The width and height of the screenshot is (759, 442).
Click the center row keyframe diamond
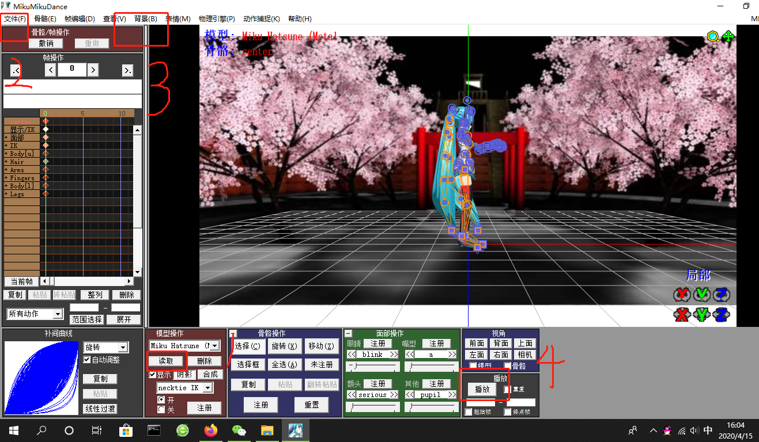pyautogui.click(x=46, y=121)
